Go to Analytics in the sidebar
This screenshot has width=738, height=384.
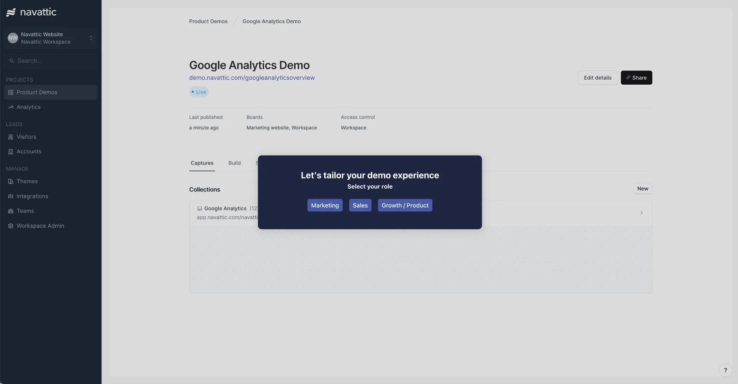click(x=51, y=107)
